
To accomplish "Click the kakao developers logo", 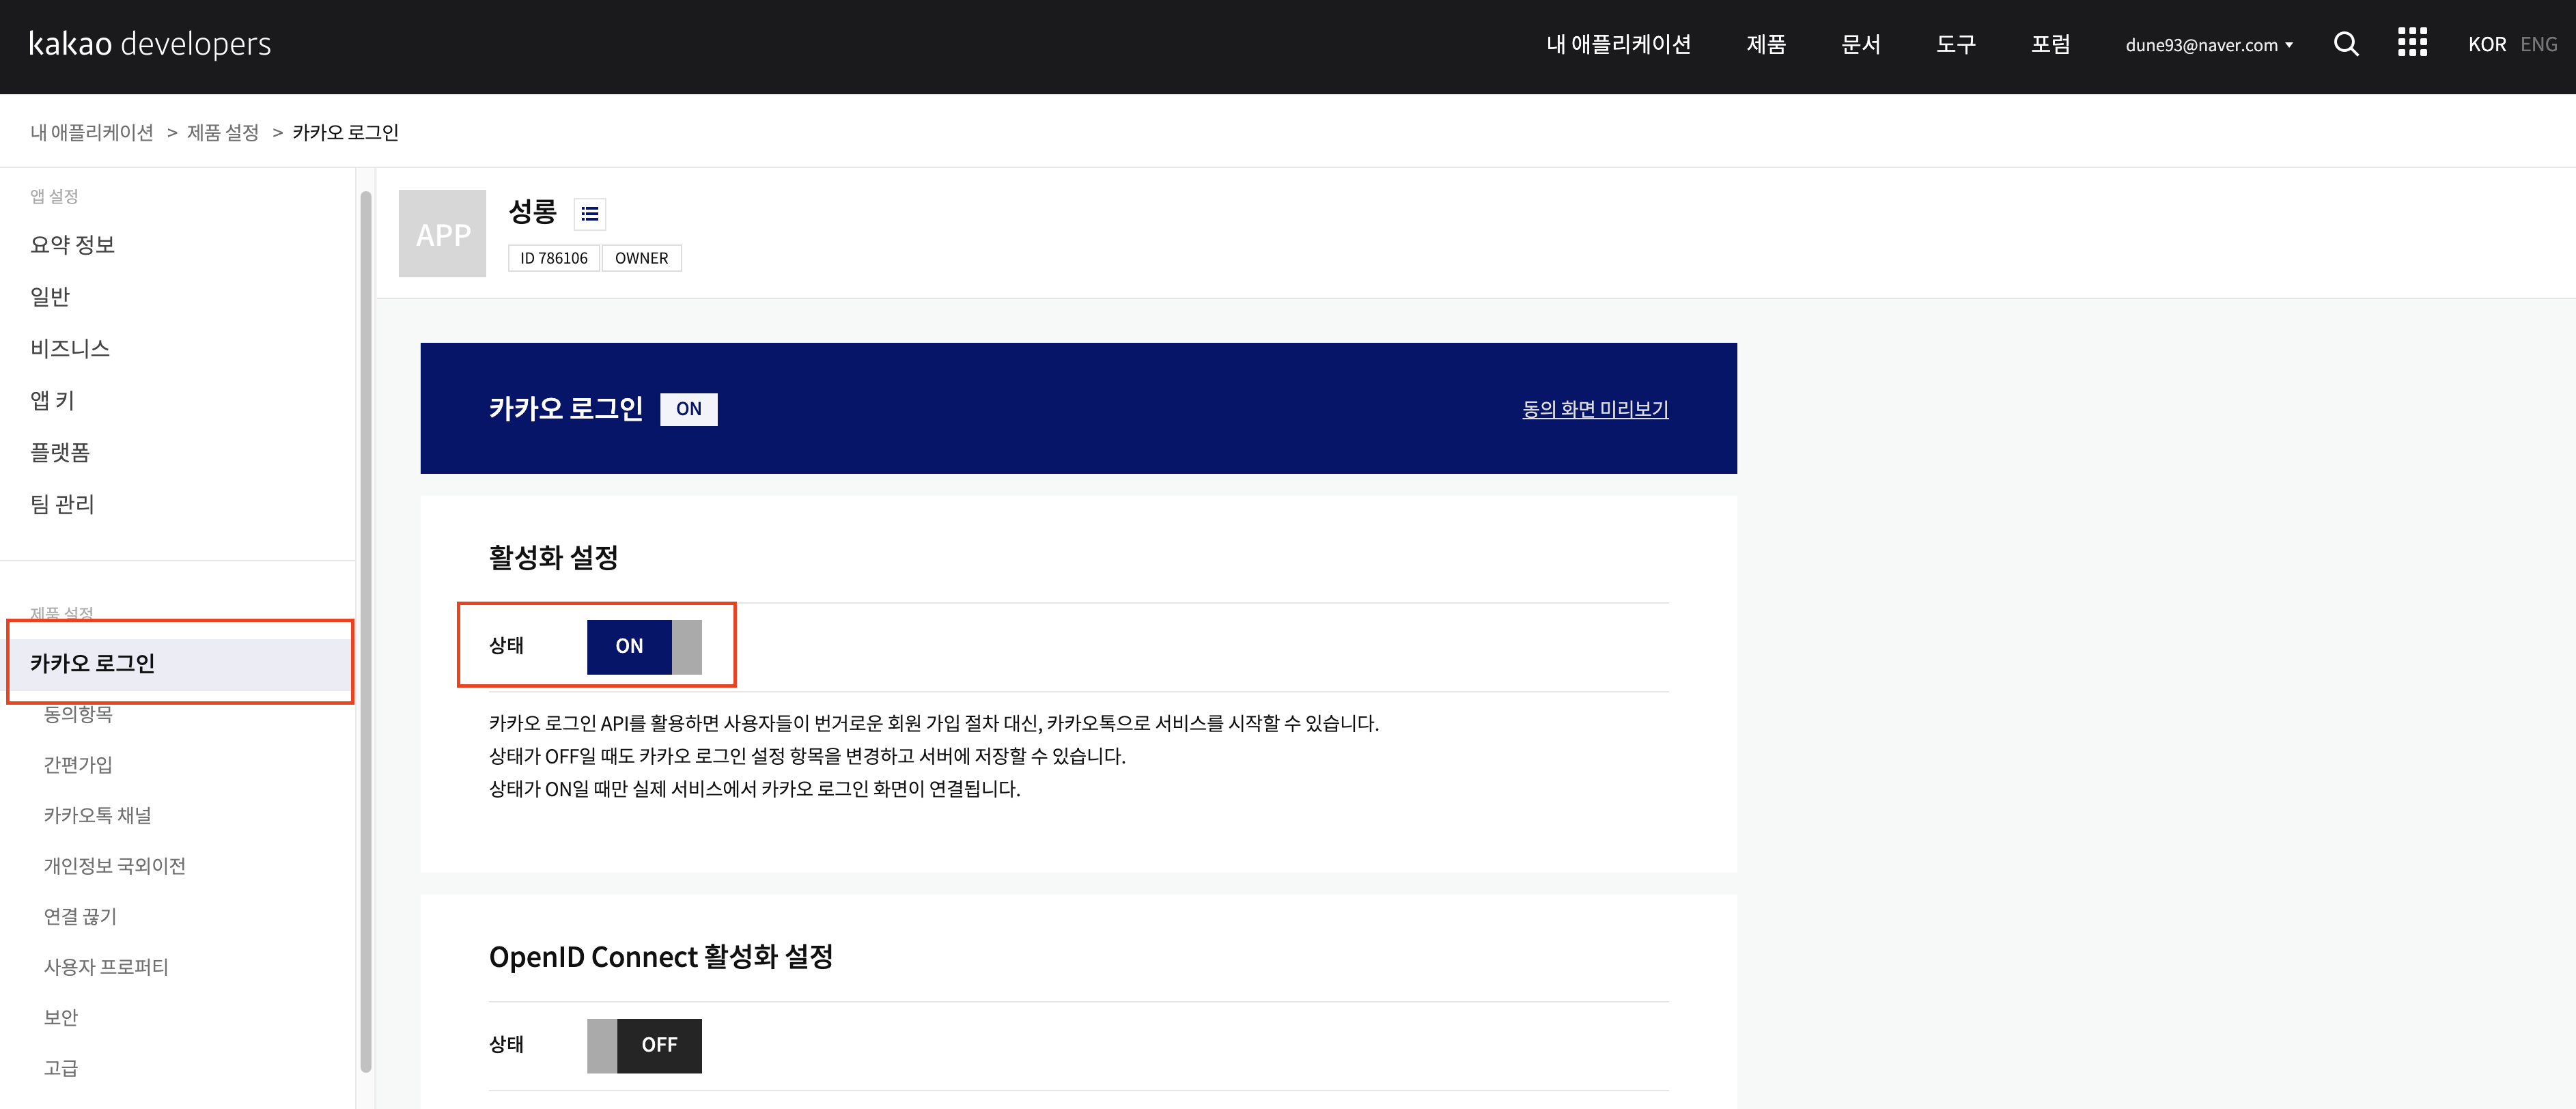I will (150, 44).
